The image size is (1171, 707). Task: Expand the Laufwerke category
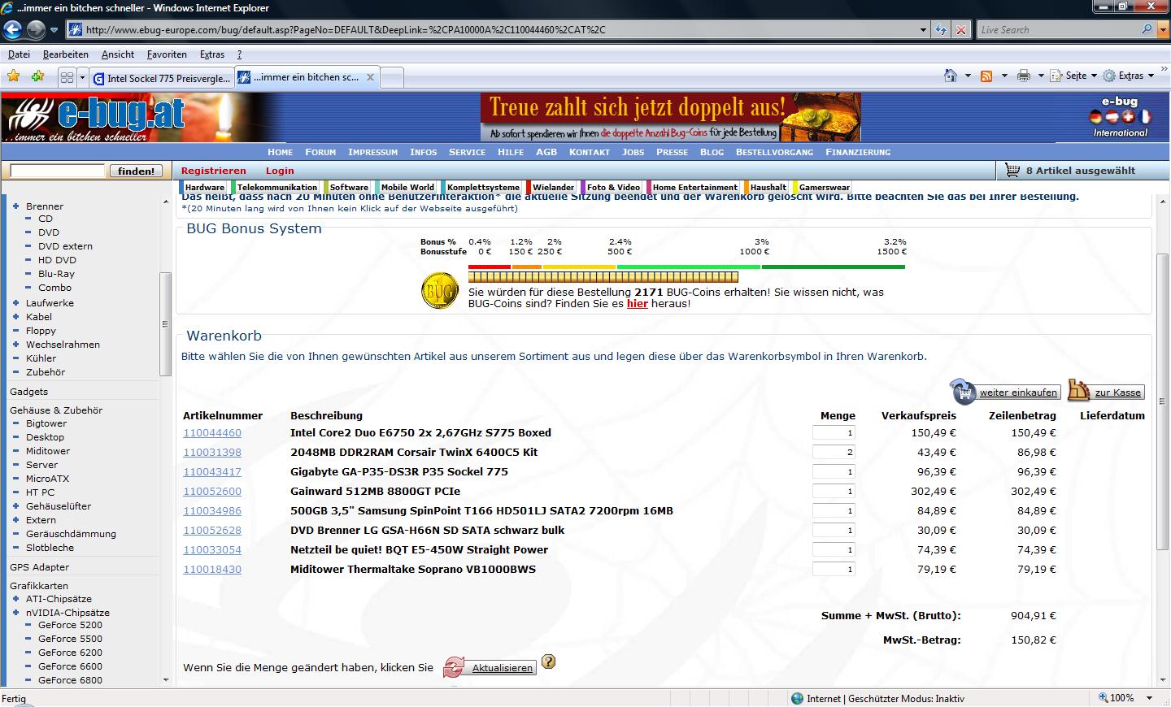click(15, 303)
